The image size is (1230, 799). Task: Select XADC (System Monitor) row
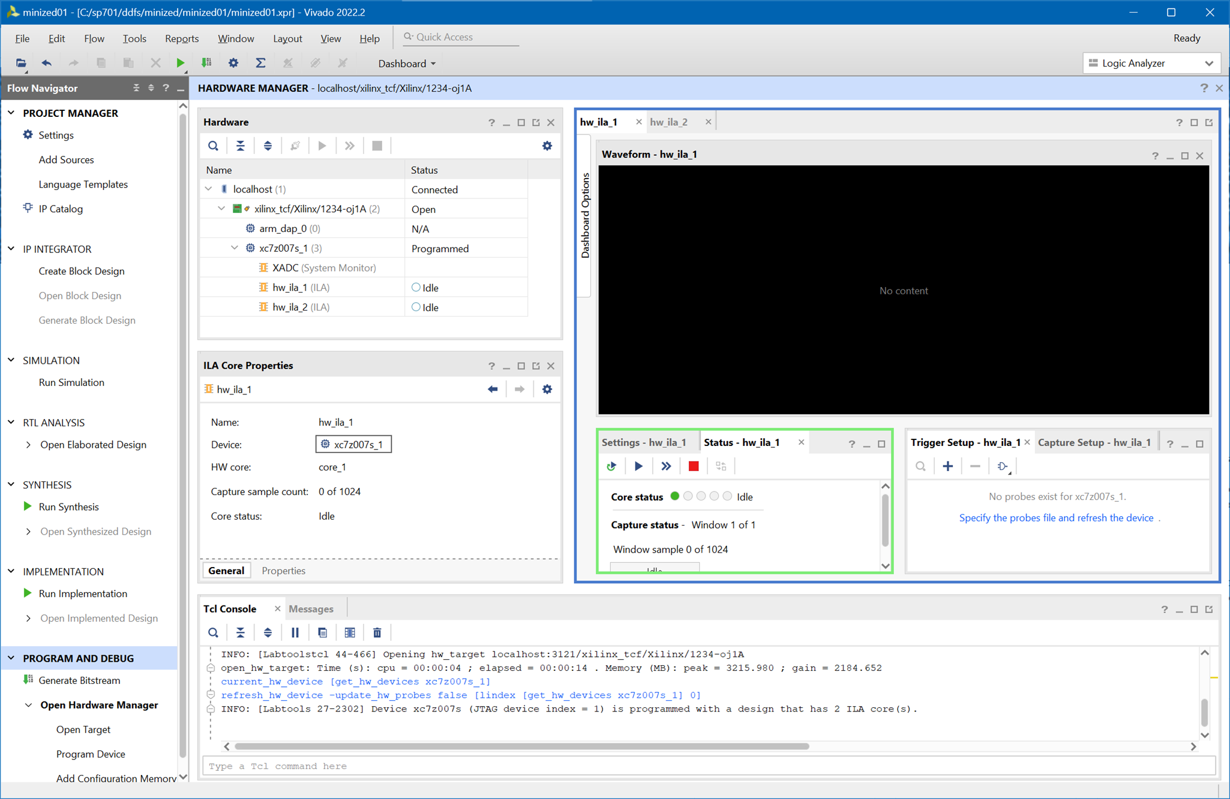click(364, 267)
